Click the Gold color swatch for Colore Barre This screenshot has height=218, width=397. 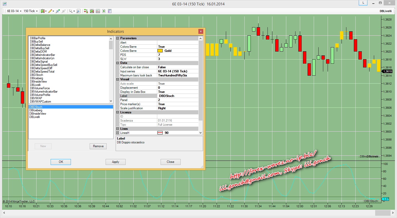[160, 51]
